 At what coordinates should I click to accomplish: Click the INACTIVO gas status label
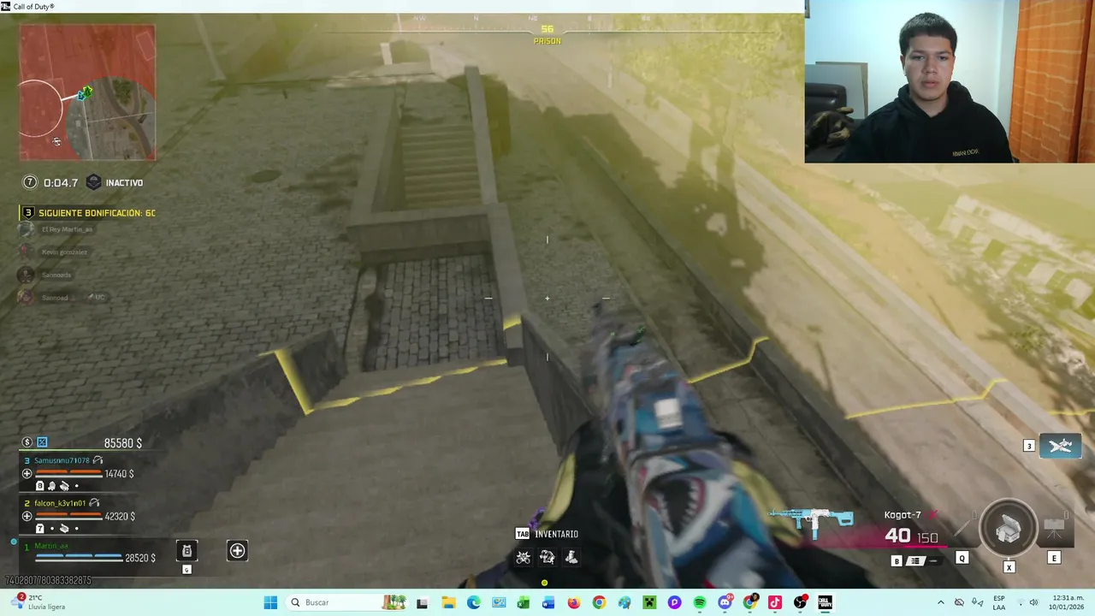[x=124, y=183]
